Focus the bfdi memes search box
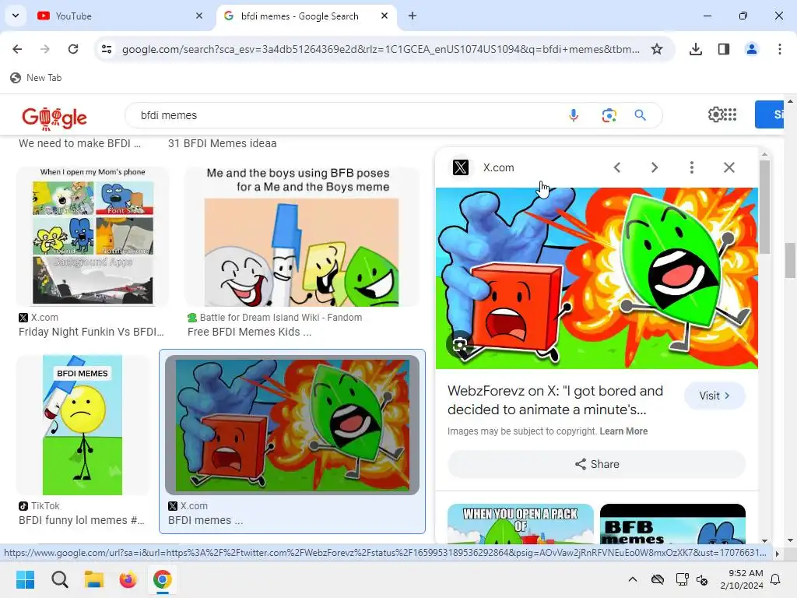Image resolution: width=797 pixels, height=598 pixels. [x=346, y=115]
